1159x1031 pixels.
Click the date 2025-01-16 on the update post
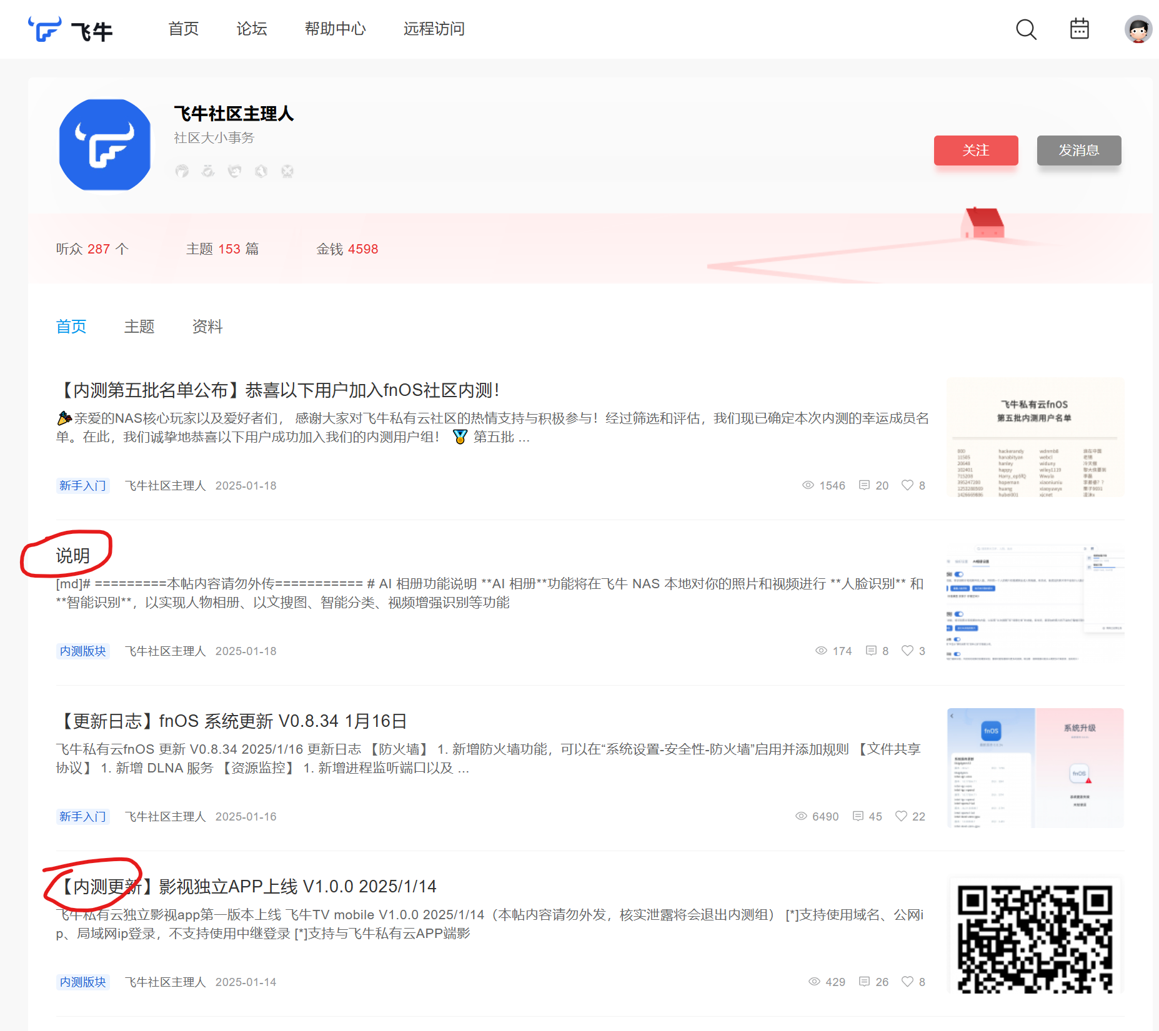(246, 816)
